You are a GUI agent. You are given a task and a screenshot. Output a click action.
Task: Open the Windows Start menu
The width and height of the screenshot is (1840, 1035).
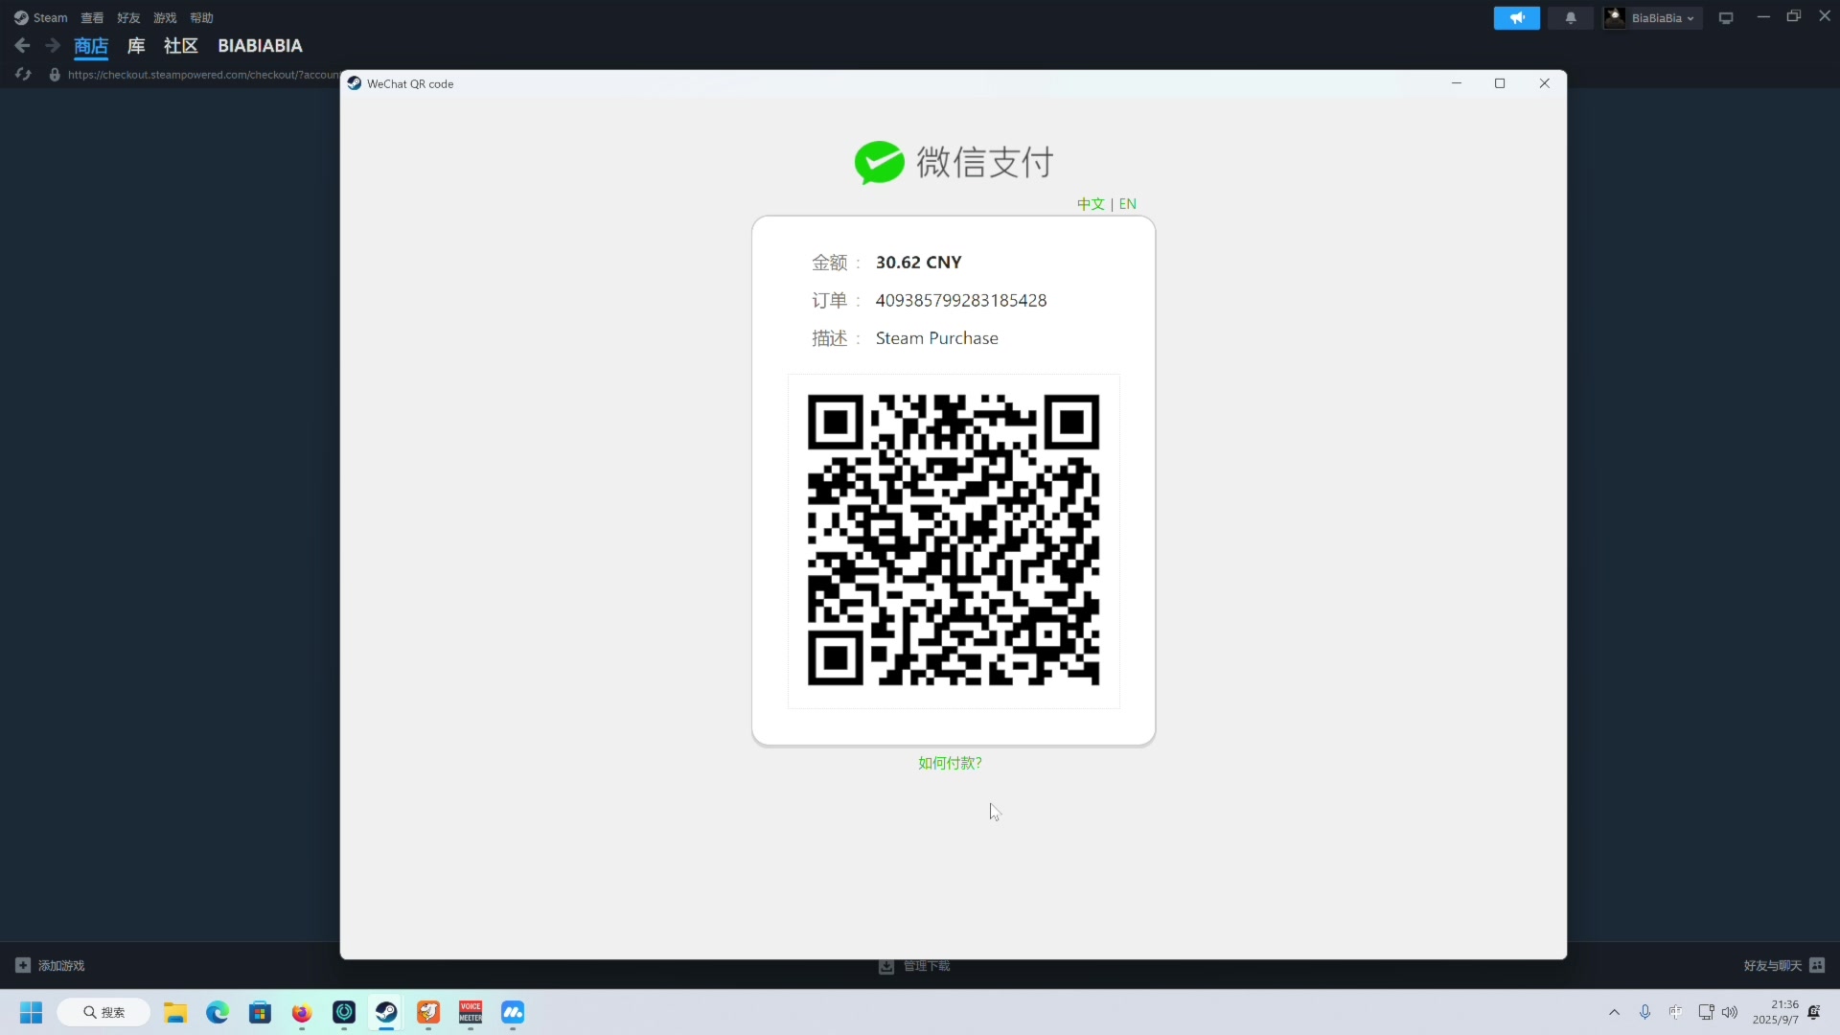pyautogui.click(x=31, y=1012)
